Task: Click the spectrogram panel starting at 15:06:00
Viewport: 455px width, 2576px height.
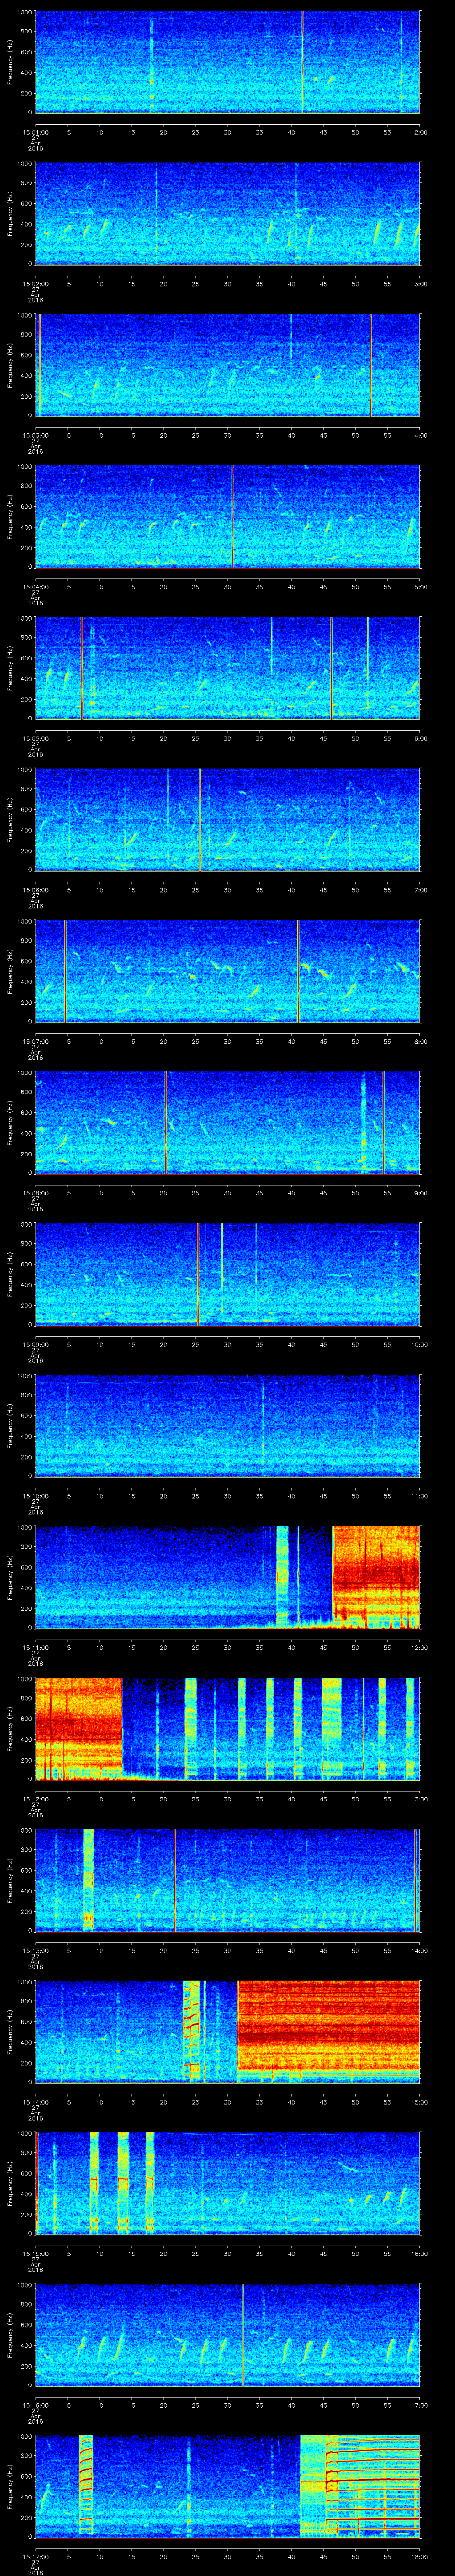Action: click(227, 821)
